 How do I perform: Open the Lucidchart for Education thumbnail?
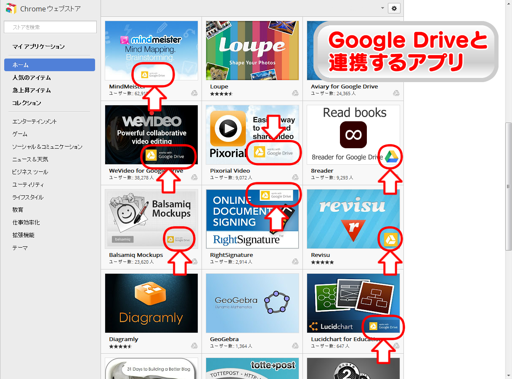click(353, 303)
